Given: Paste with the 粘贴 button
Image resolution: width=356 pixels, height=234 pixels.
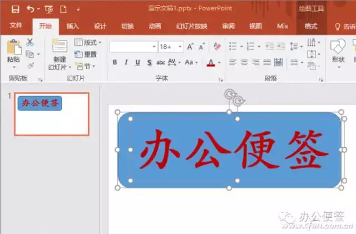Looking at the screenshot, I should click(x=13, y=53).
